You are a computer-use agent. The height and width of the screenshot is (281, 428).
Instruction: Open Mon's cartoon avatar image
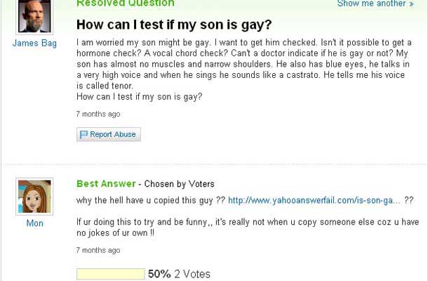tap(34, 196)
